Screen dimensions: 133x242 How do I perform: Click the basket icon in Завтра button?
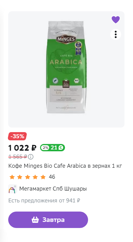[35, 220]
